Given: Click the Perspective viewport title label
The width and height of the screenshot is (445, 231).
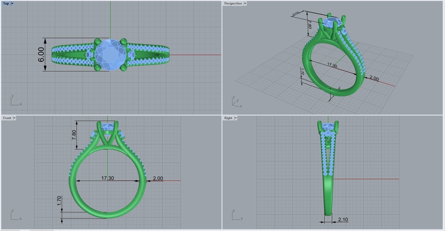Looking at the screenshot, I should 233,3.
